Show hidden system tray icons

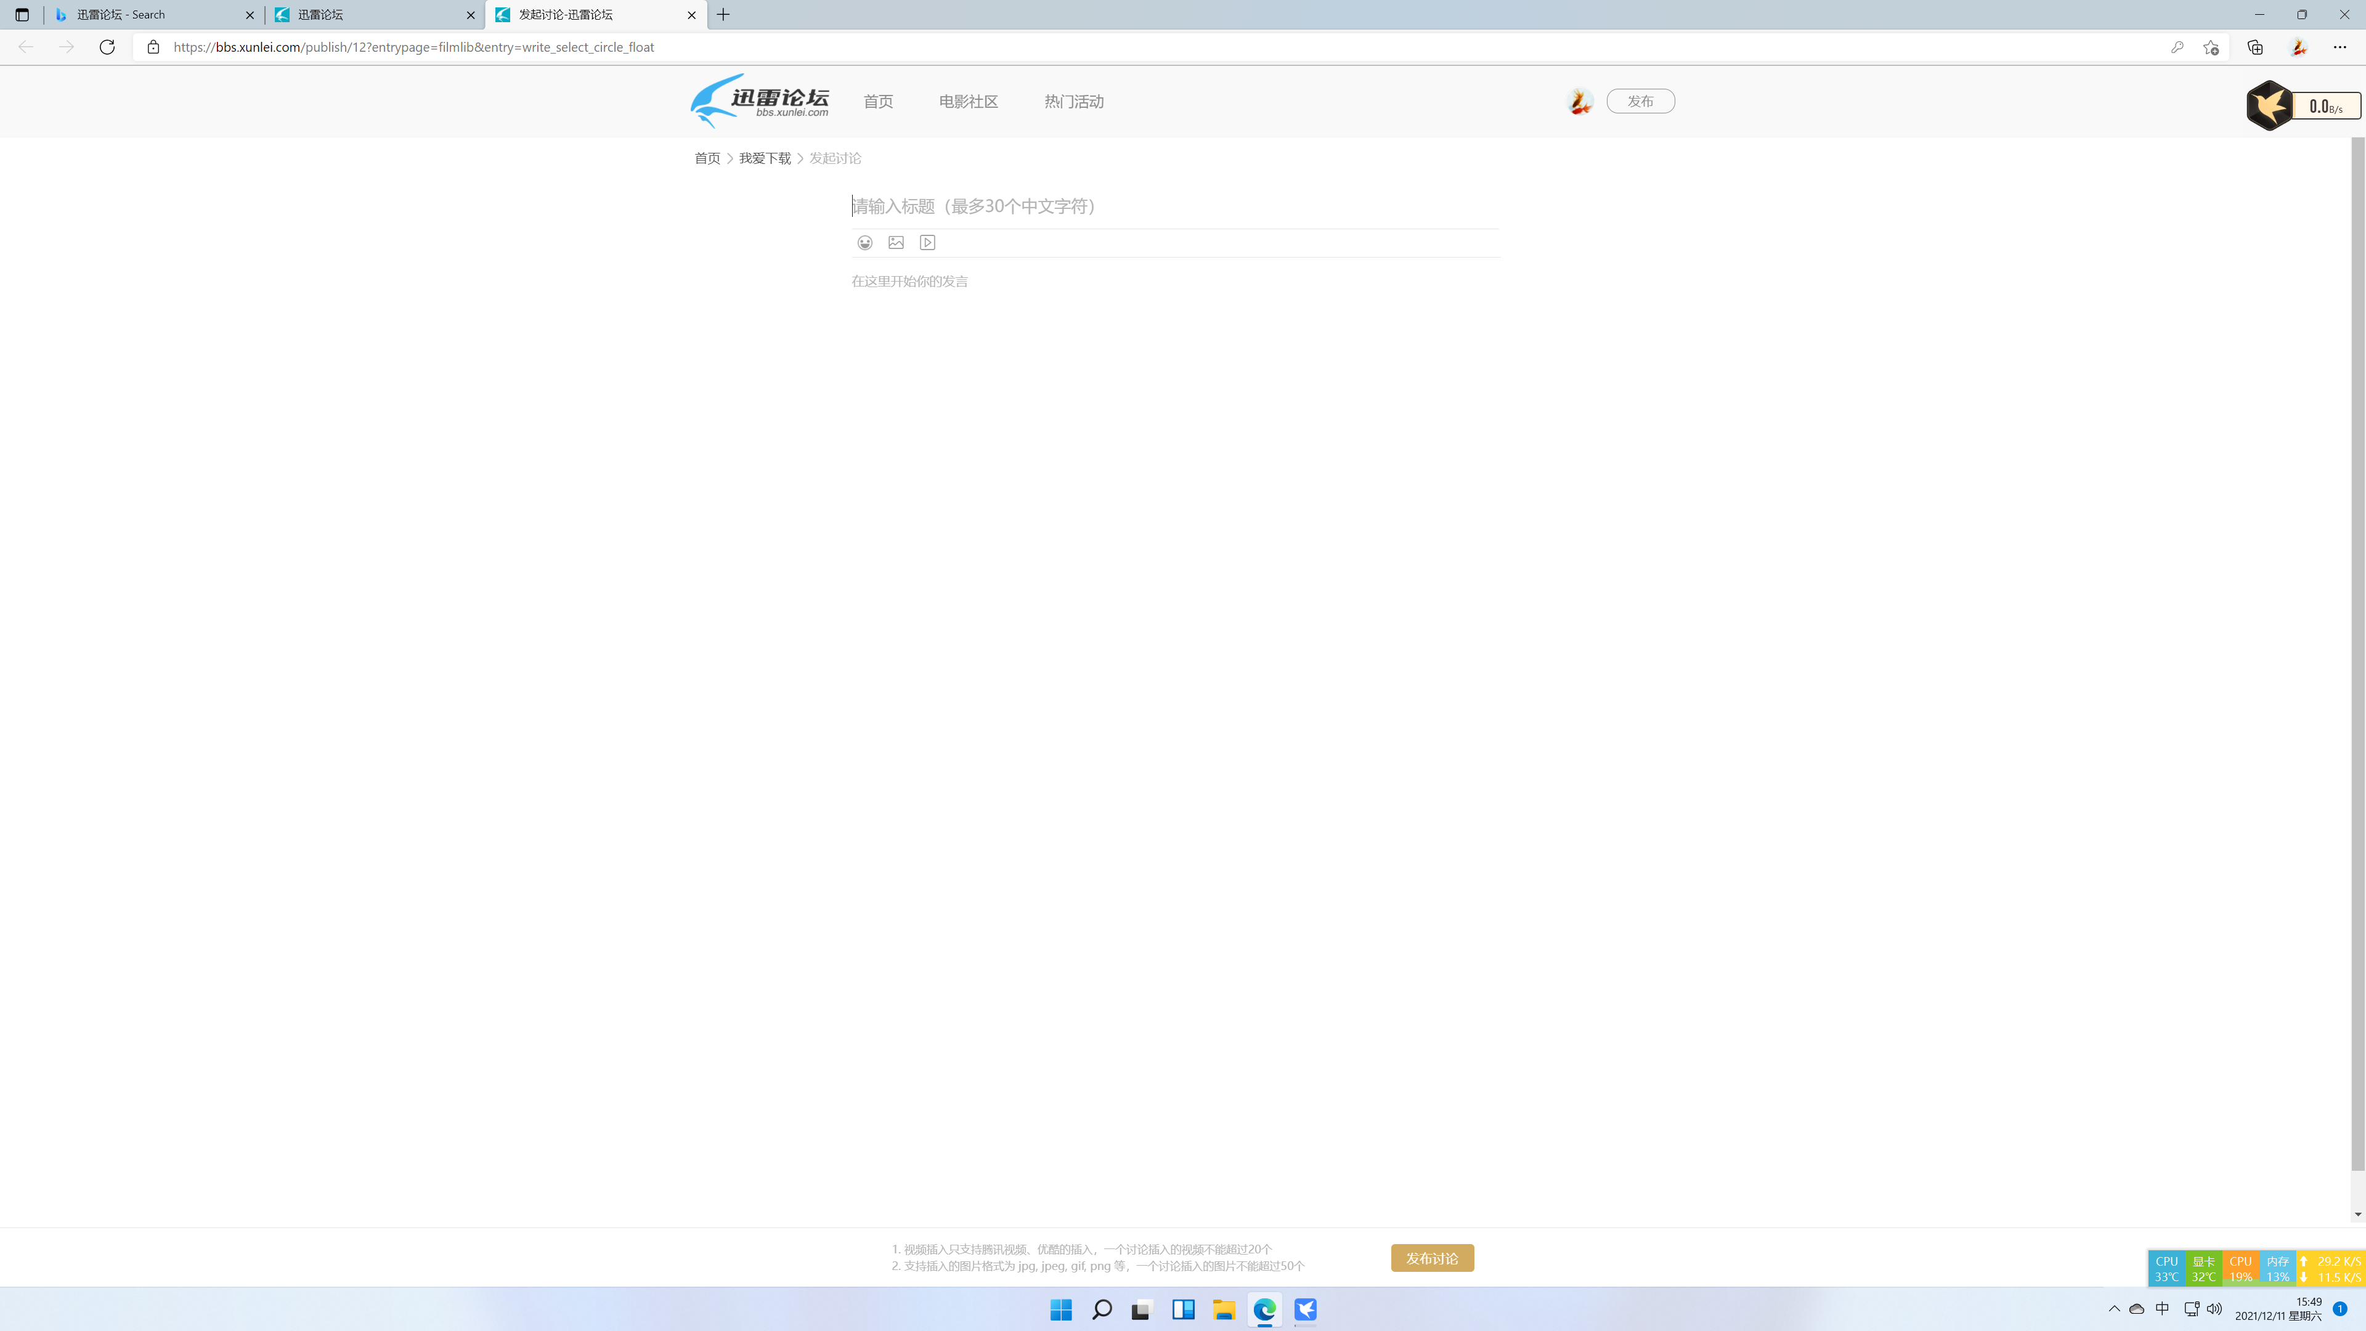tap(2115, 1309)
